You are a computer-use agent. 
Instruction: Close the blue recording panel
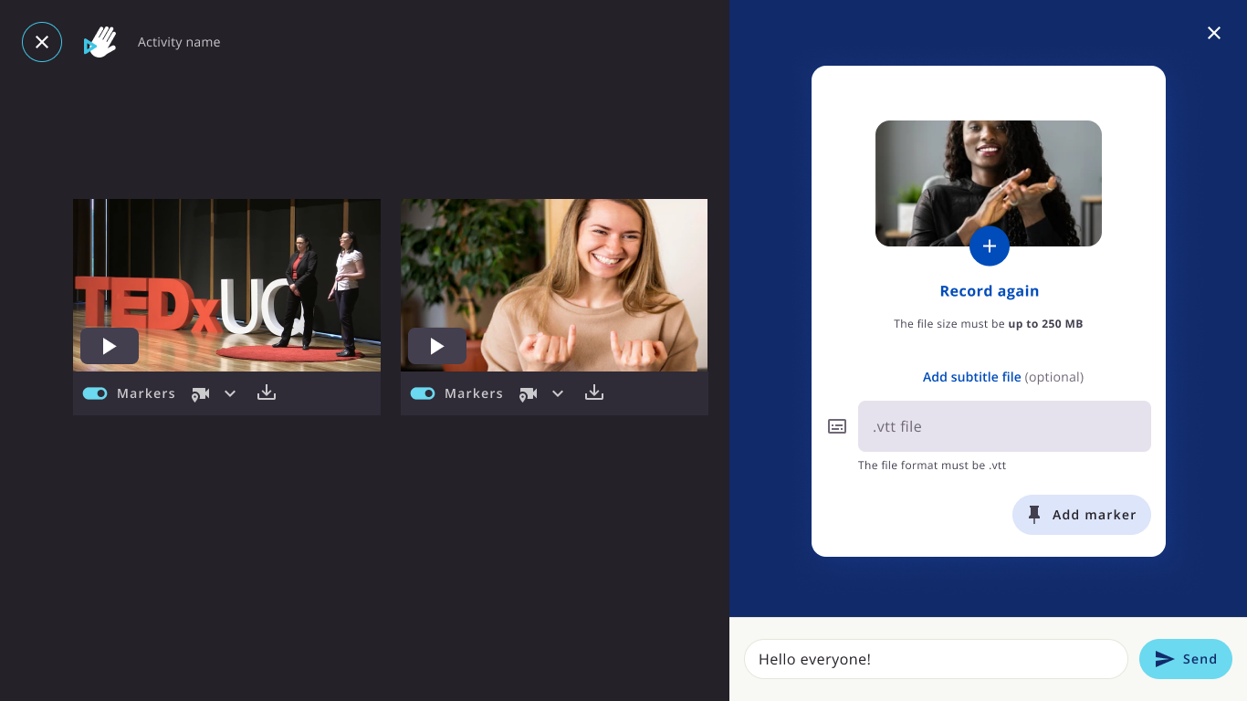[1214, 33]
